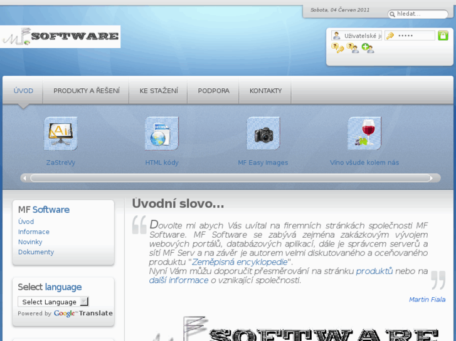Open sidebar Úvod link
Viewport: 456px width, 341px height.
26,221
